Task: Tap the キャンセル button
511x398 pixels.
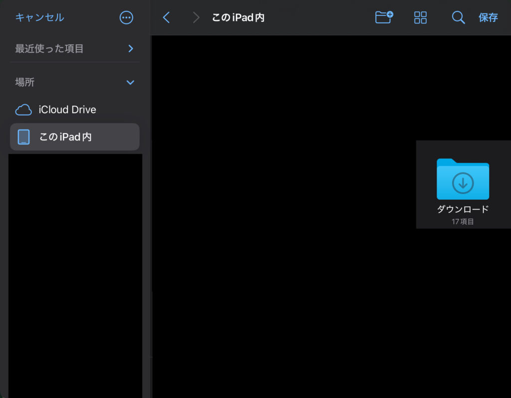Action: (39, 17)
